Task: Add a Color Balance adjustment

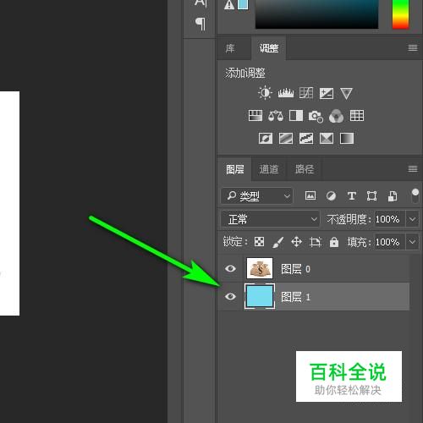Action: point(276,116)
